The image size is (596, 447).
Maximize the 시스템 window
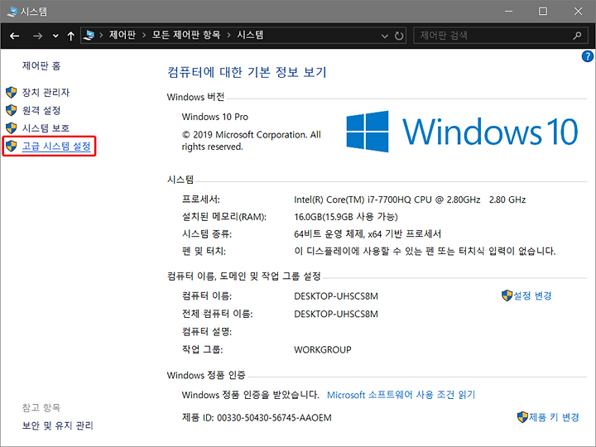[543, 12]
